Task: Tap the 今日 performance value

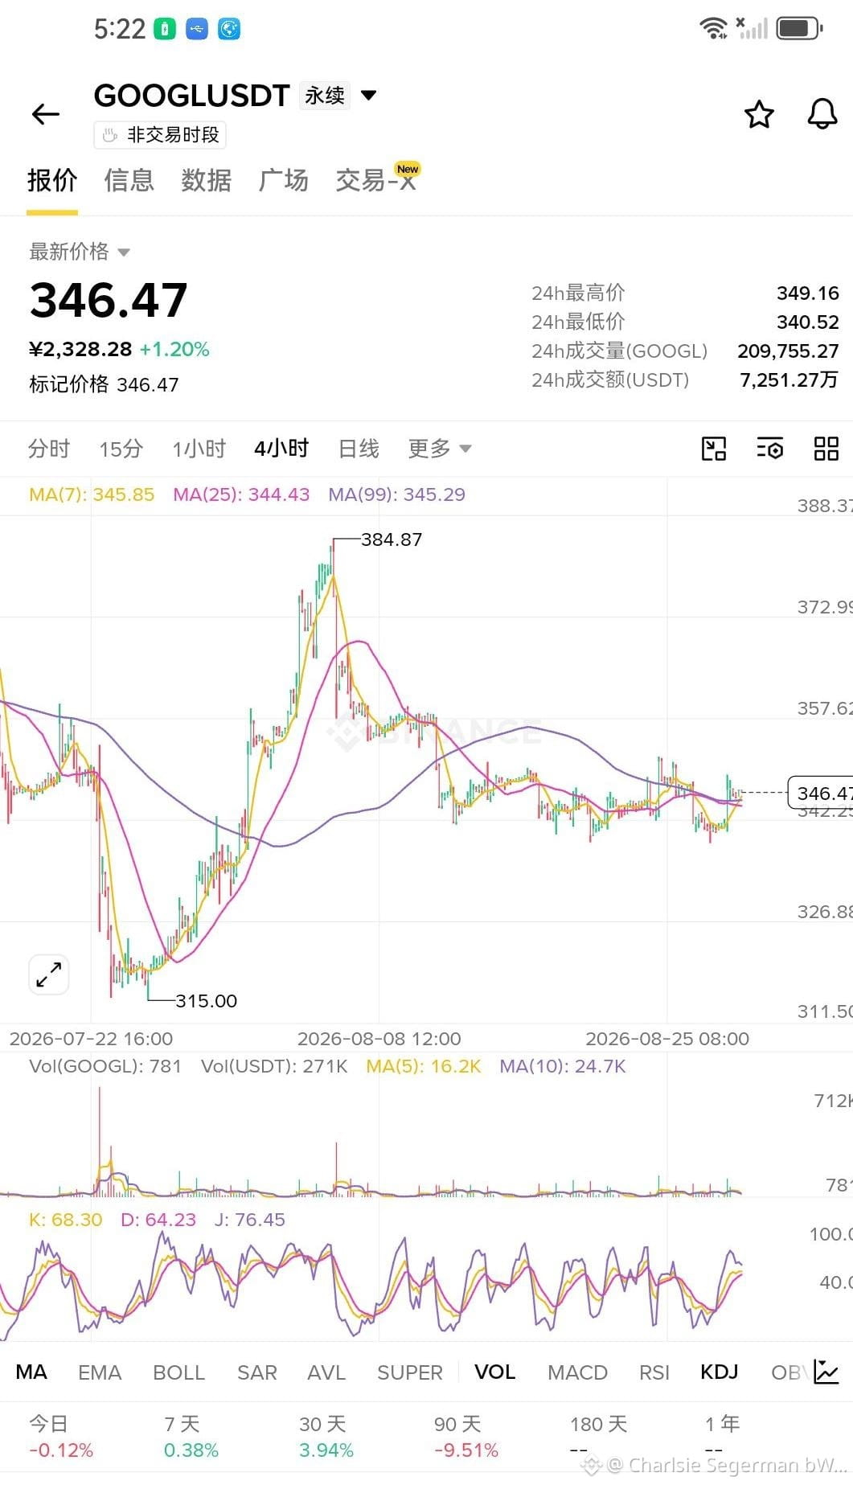Action: tap(61, 1450)
